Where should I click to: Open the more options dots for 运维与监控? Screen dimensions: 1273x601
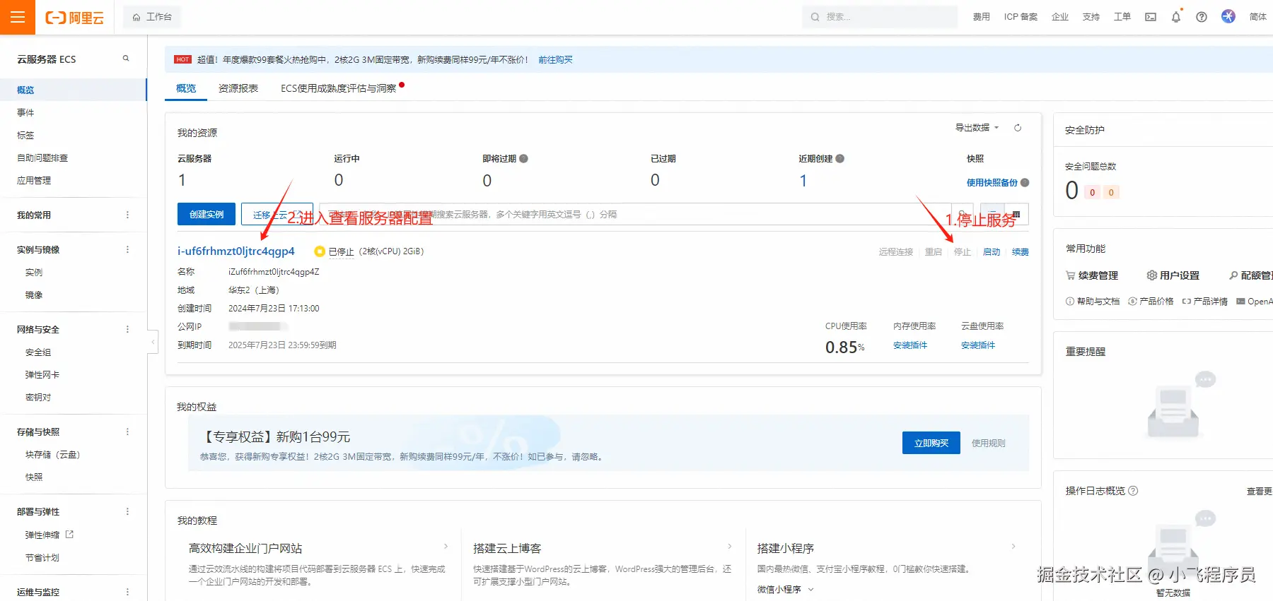127,592
